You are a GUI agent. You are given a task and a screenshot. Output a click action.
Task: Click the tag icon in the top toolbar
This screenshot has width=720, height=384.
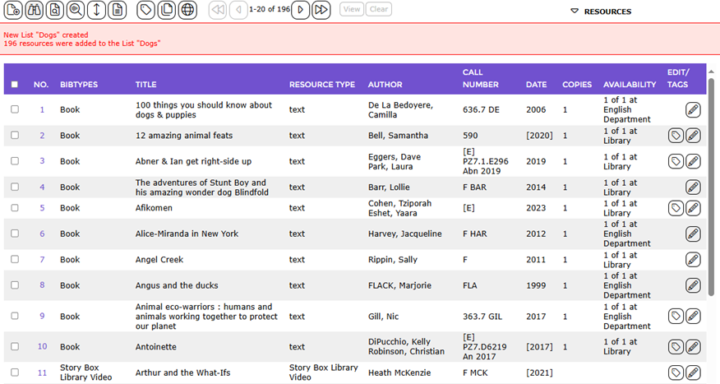coord(146,10)
